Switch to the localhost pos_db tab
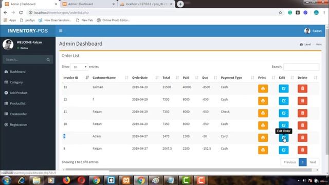This screenshot has width=329, height=185. pos(146,4)
